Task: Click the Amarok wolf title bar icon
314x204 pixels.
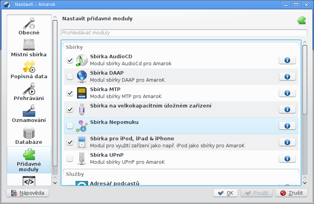Action: point(7,5)
